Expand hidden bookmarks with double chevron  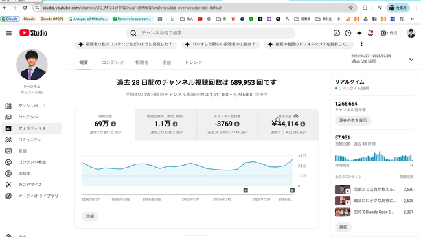pos(413,19)
